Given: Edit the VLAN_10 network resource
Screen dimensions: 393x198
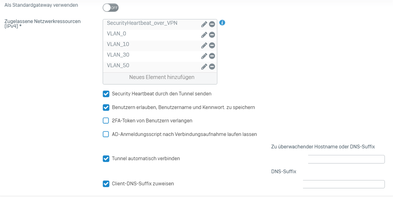Looking at the screenshot, I should (x=204, y=45).
